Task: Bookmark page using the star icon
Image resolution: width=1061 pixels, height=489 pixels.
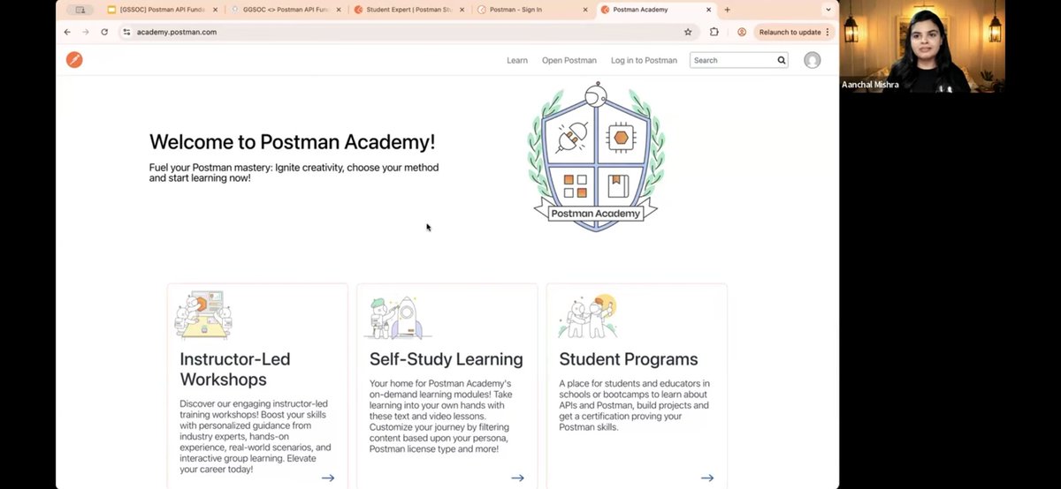Action: click(688, 32)
